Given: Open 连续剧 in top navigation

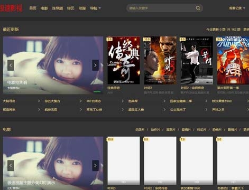Looking at the screenshot, I should (x=58, y=8).
